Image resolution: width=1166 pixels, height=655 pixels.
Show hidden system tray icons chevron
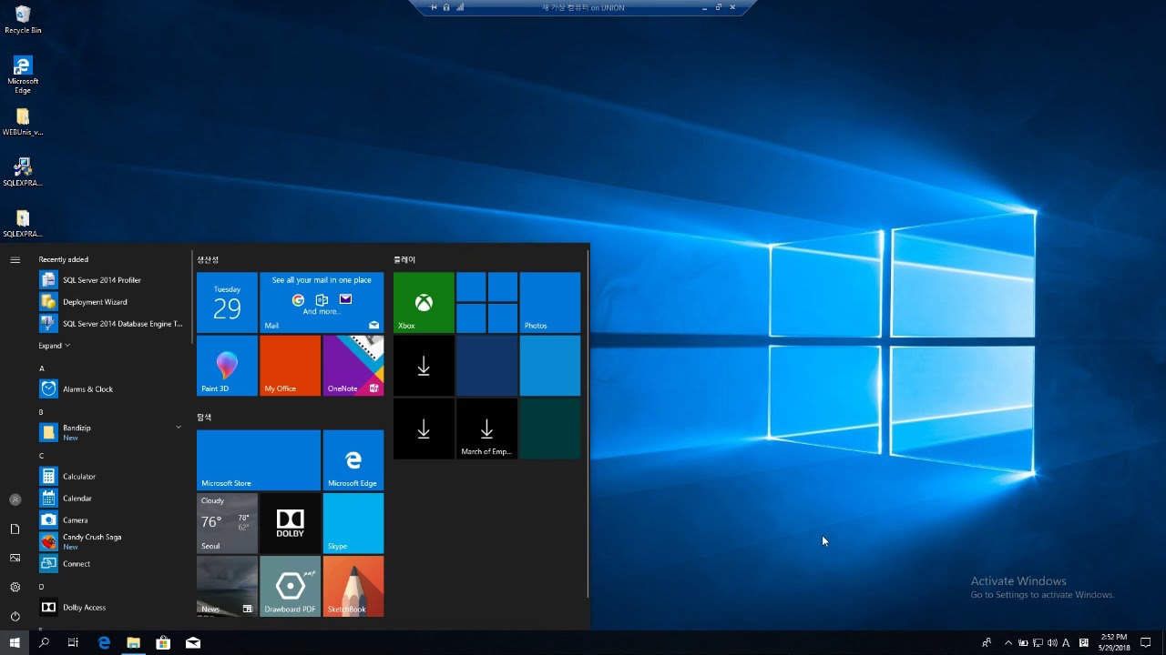click(x=1008, y=643)
